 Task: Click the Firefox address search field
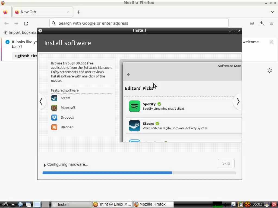pos(139,23)
